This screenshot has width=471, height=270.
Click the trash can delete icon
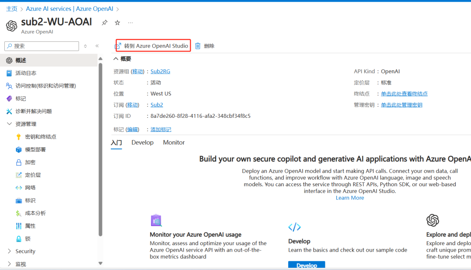pos(198,46)
